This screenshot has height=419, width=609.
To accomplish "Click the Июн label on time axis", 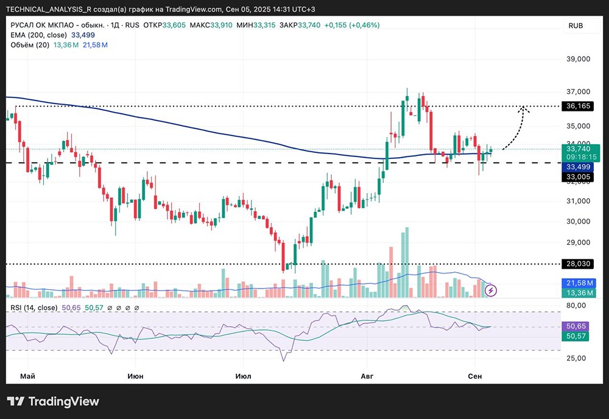I will coord(135,376).
